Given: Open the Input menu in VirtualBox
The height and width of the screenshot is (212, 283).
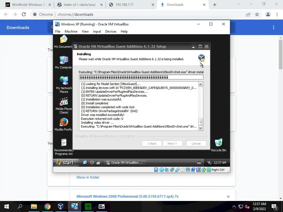Looking at the screenshot, I should (x=97, y=31).
